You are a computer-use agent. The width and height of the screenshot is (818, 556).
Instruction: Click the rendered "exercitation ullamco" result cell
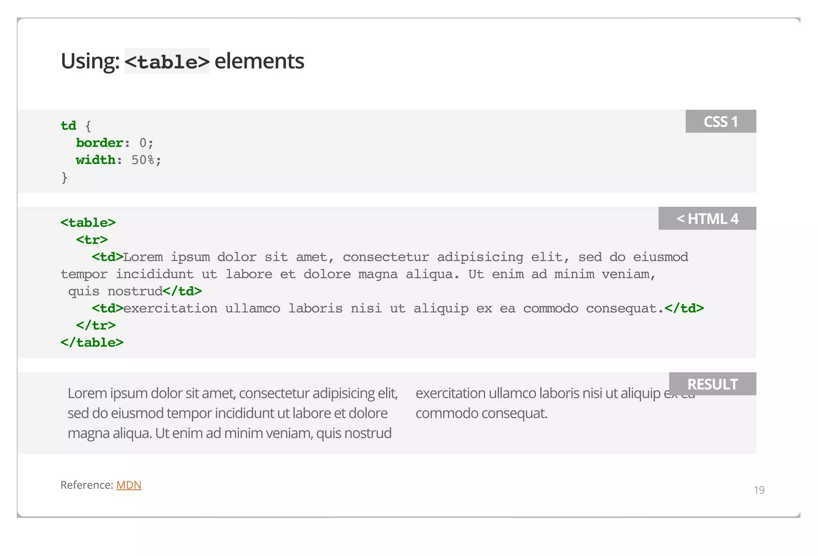point(519,403)
